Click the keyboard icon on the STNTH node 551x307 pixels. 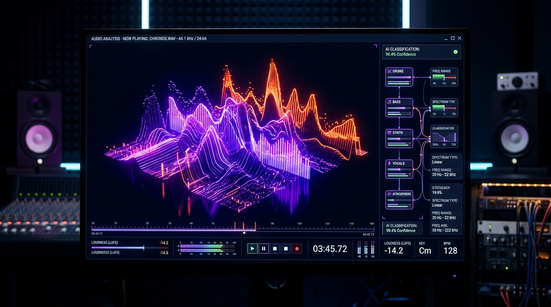pyautogui.click(x=389, y=132)
